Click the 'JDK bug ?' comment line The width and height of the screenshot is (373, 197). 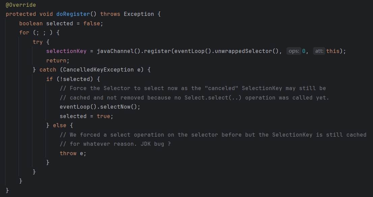tap(115, 144)
